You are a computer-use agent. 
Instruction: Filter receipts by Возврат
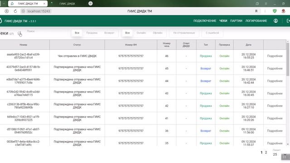coord(109,33)
